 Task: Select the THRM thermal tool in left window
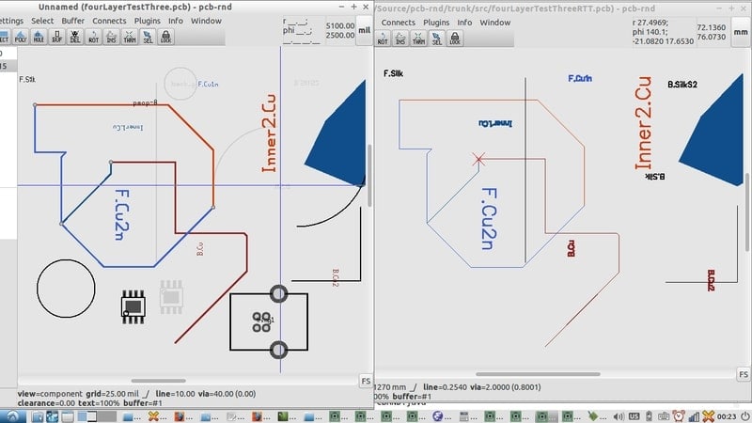pyautogui.click(x=130, y=37)
